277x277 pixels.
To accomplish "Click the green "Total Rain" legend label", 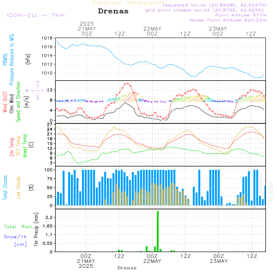I will [18, 227].
